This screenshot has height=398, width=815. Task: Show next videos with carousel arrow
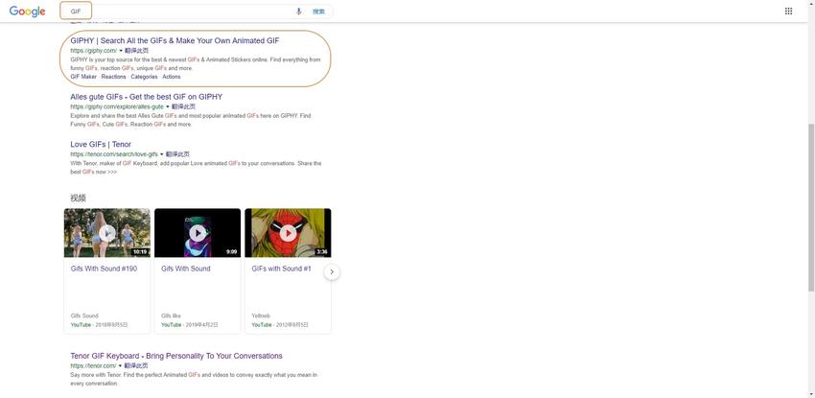click(332, 272)
